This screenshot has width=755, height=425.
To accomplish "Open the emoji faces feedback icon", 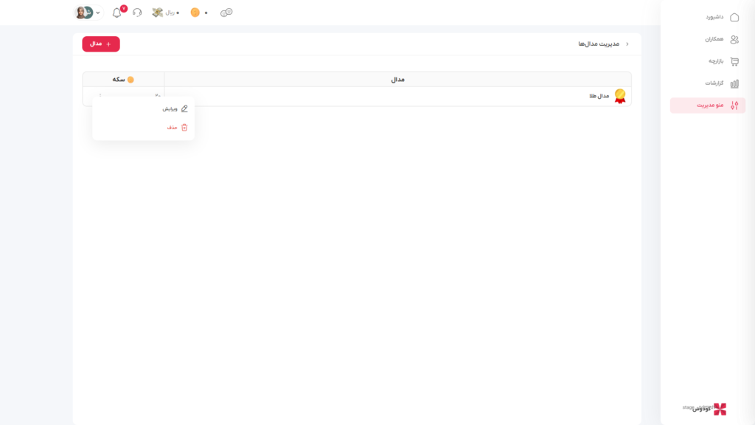I will click(226, 13).
